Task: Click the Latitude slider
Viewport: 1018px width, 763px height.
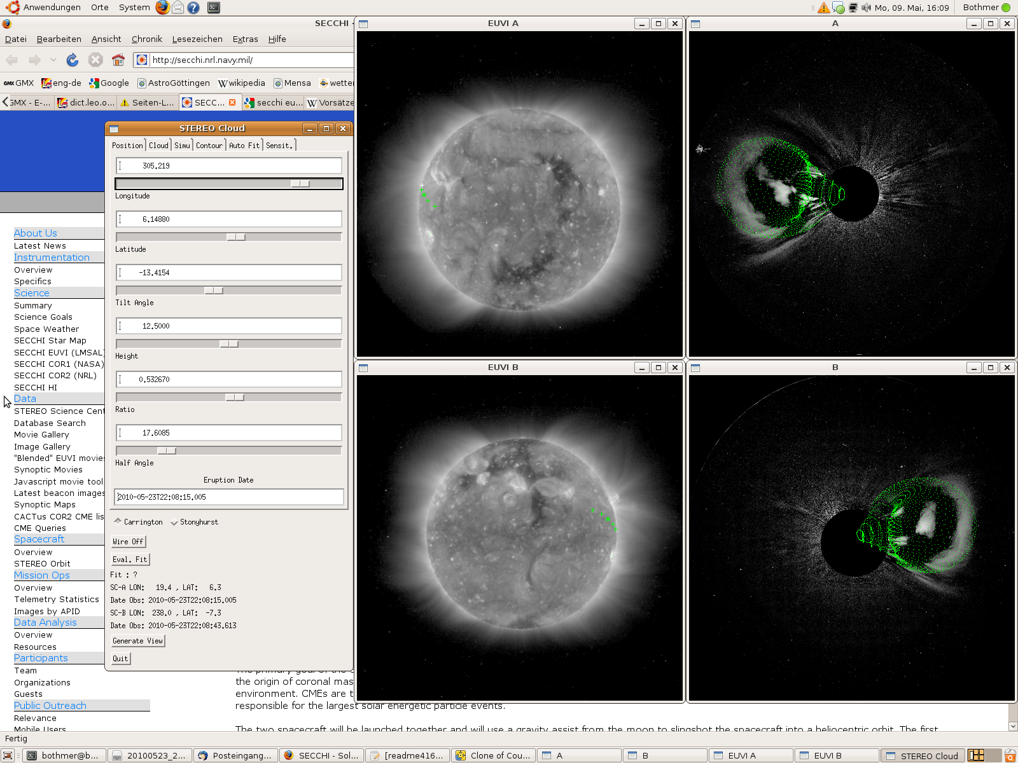Action: click(x=229, y=237)
